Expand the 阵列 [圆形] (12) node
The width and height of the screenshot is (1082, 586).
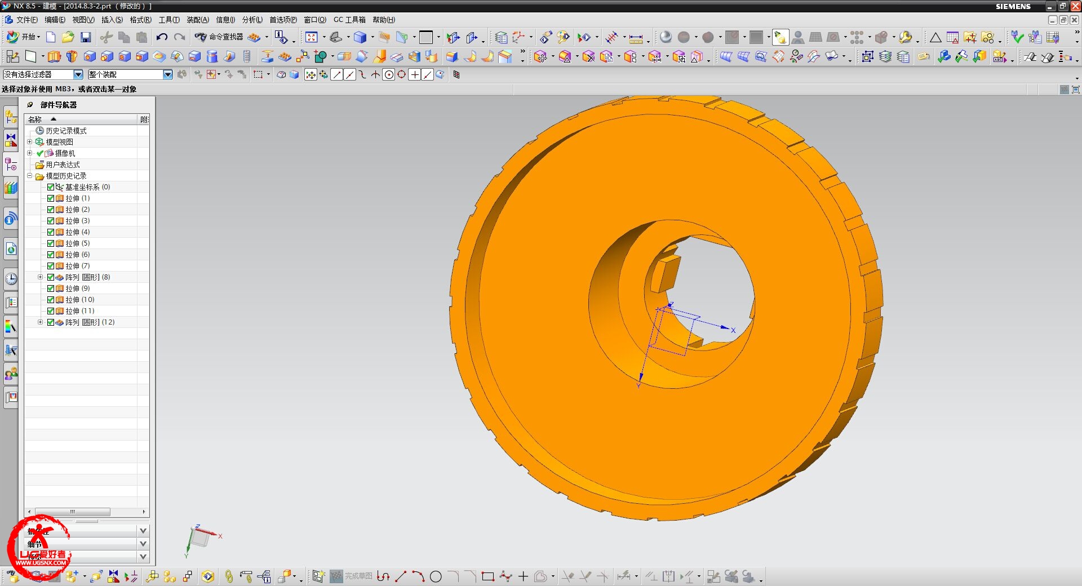pos(40,322)
